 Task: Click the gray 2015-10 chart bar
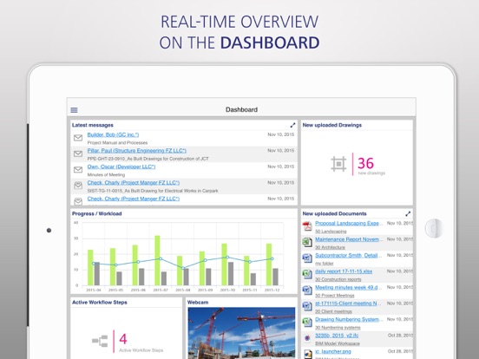click(x=231, y=273)
